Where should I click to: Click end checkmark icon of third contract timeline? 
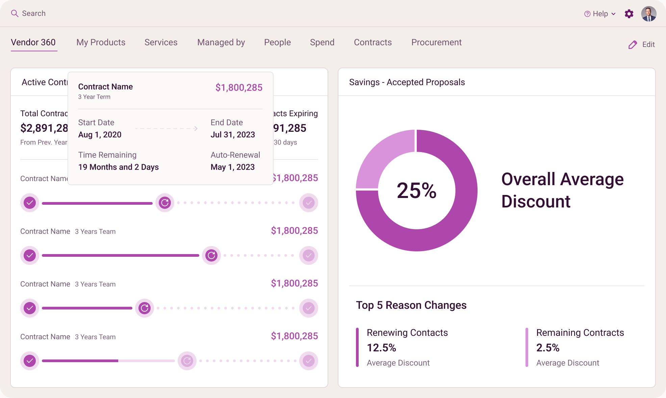tap(309, 308)
